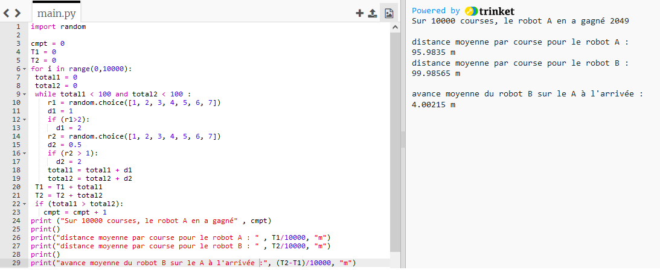Fold the if block at line 12
Viewport: 660px width, 270px height.
click(x=24, y=120)
